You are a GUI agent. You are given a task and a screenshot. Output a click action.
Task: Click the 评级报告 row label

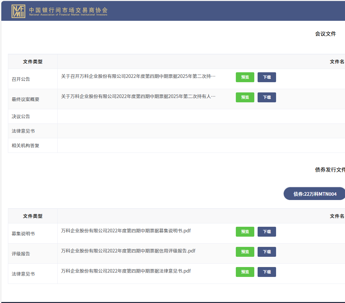tap(21, 254)
